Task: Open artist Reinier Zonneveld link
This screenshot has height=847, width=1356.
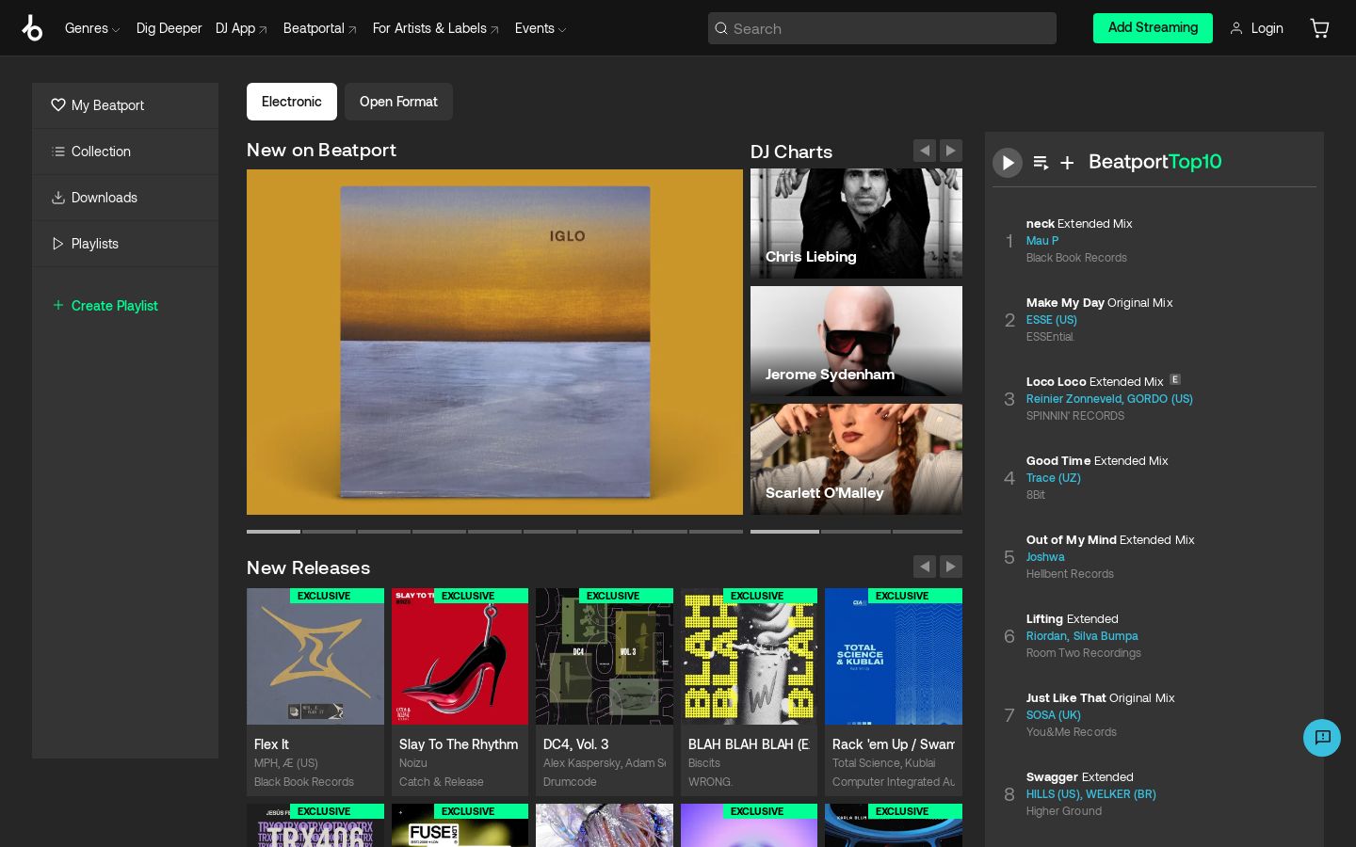Action: pos(1073,399)
